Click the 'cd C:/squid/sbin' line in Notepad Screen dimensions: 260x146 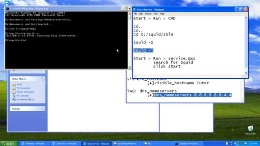coord(153,34)
